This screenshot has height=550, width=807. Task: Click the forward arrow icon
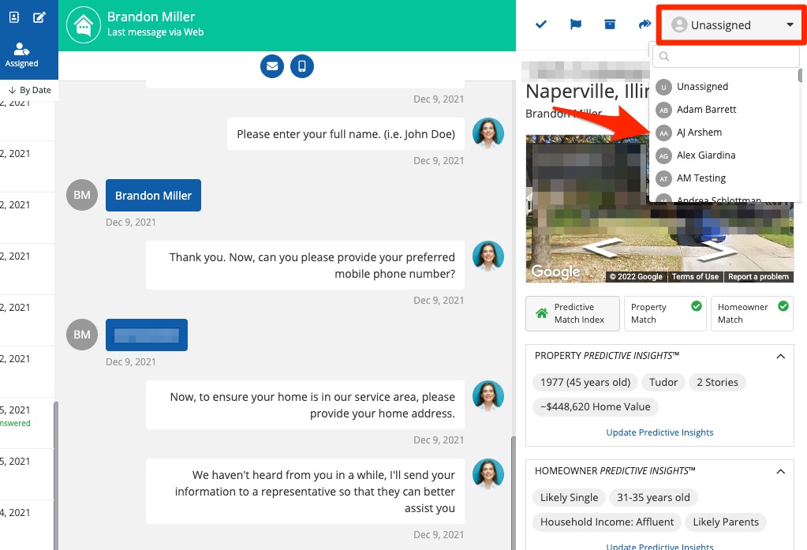point(644,24)
